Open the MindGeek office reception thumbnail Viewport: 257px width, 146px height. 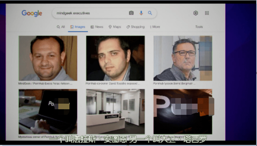click(116, 111)
